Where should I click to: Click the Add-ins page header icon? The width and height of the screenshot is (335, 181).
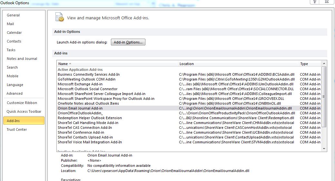59,17
